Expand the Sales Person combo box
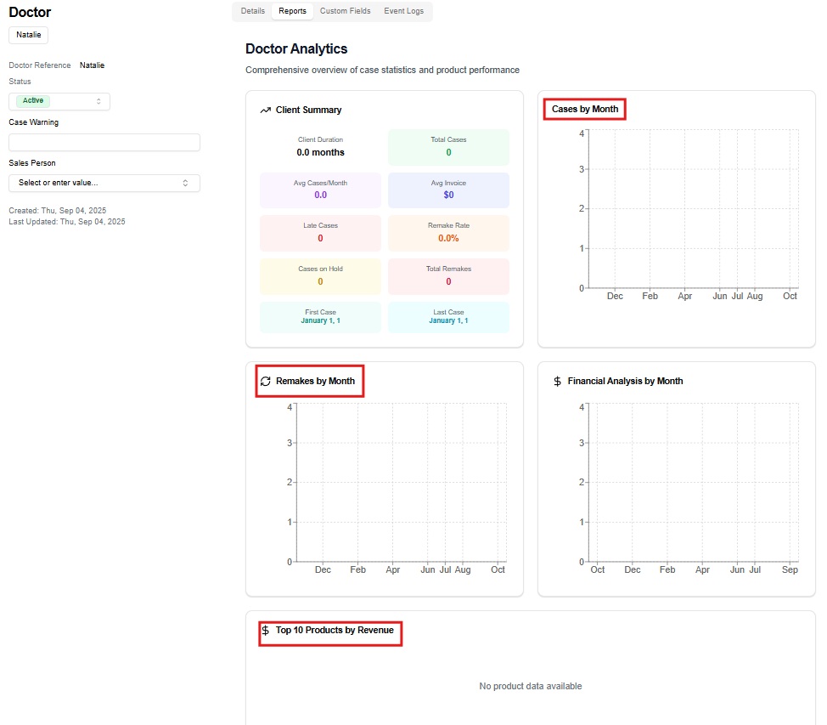Image resolution: width=827 pixels, height=725 pixels. click(x=104, y=183)
